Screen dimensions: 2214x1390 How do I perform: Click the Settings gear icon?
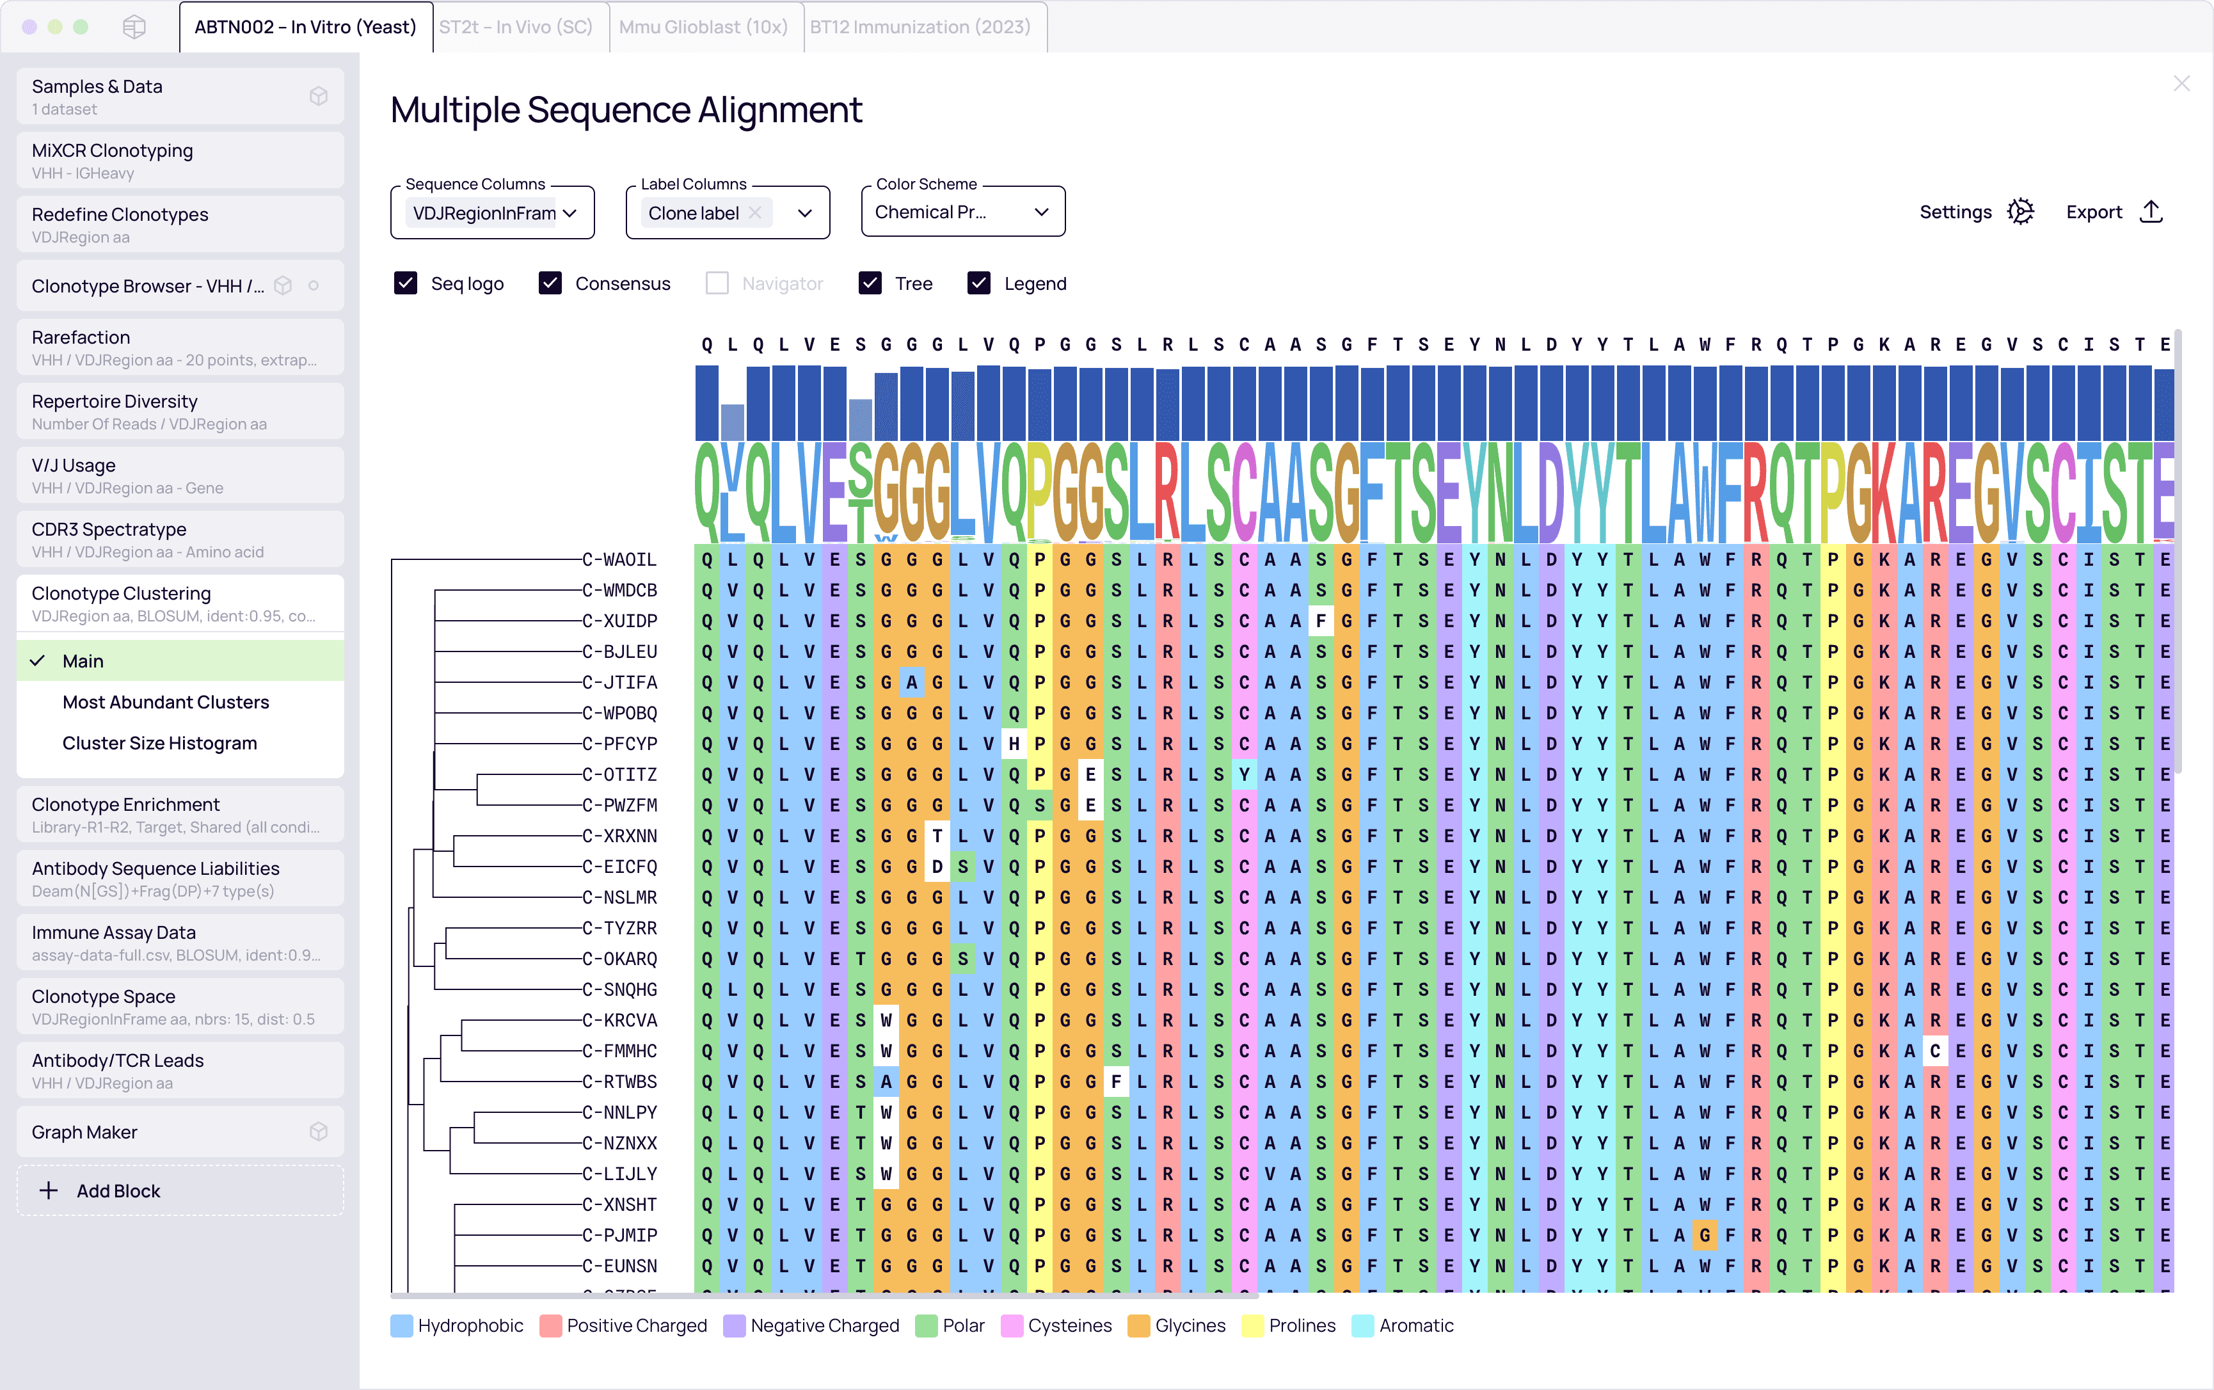[2020, 211]
